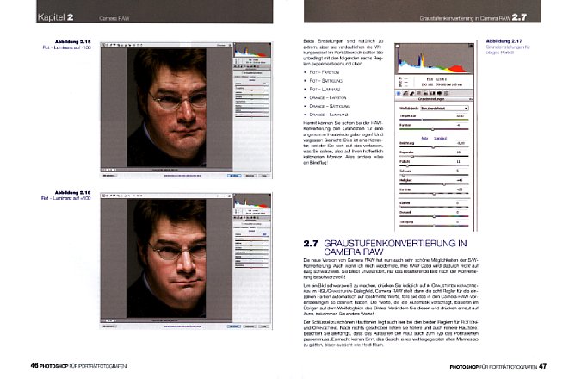This screenshot has width=575, height=379.
Task: Toggle In Graustufen konvertieren checkbox in Luminanz -100 screenshot
Action: pyautogui.click(x=242, y=73)
